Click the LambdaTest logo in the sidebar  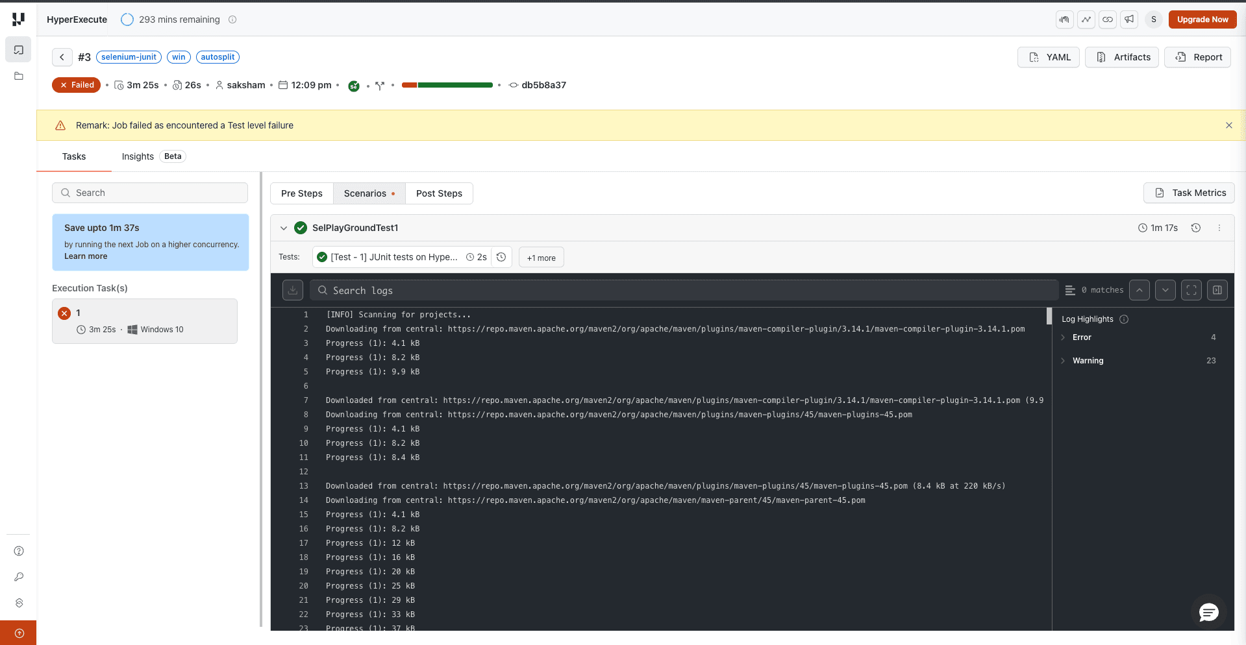(x=18, y=19)
